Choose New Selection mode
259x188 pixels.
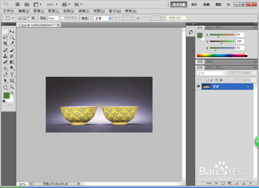coord(20,18)
